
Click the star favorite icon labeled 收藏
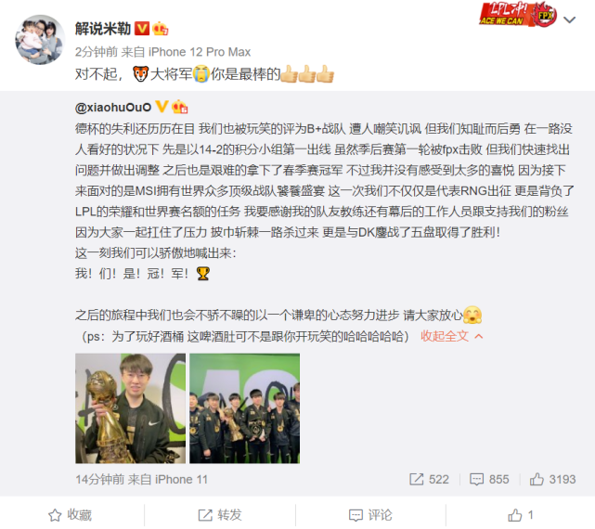pyautogui.click(x=55, y=515)
